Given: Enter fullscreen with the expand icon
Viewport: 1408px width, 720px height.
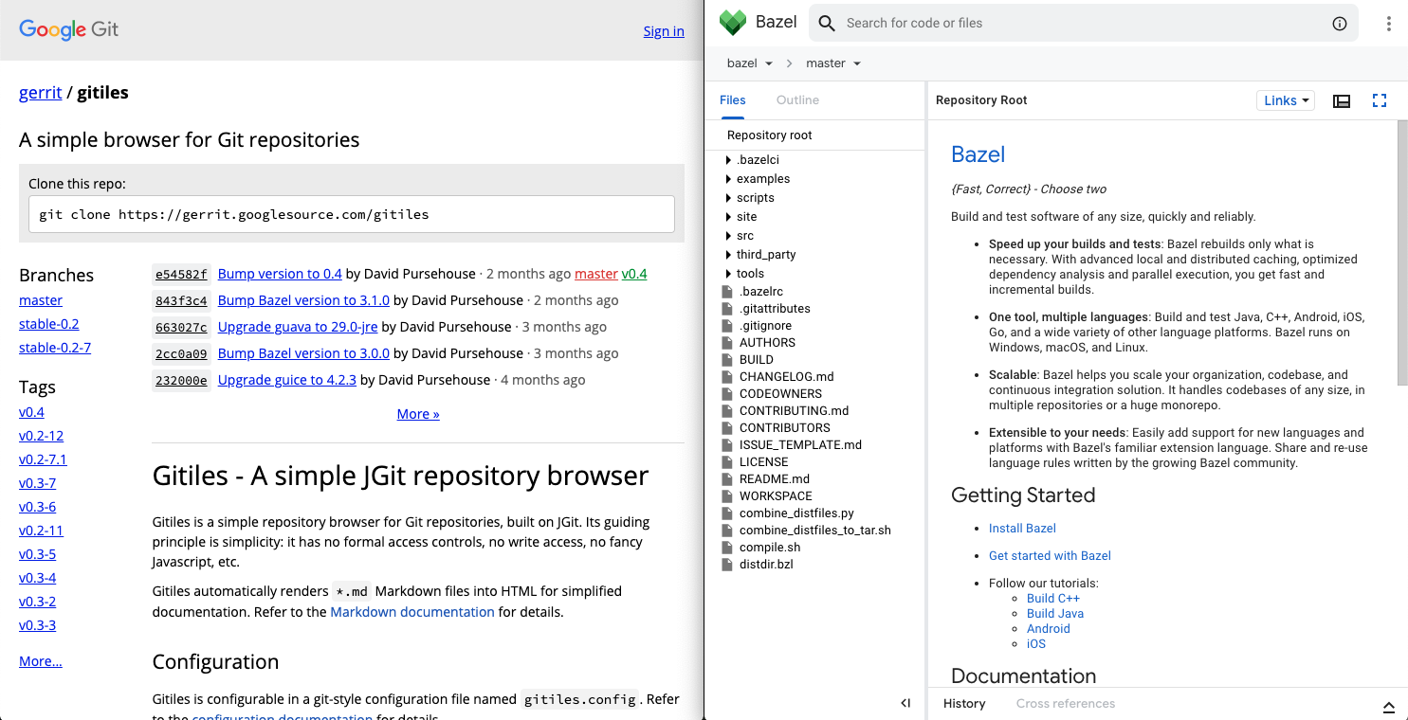Looking at the screenshot, I should point(1380,100).
